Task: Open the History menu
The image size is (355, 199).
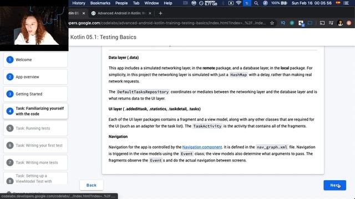Action: click(x=79, y=3)
